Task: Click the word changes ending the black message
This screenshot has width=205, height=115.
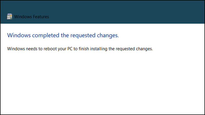Action: (144, 49)
